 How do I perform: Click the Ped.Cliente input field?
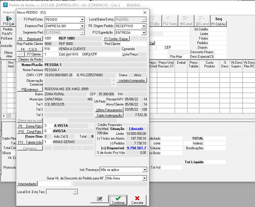point(134,44)
